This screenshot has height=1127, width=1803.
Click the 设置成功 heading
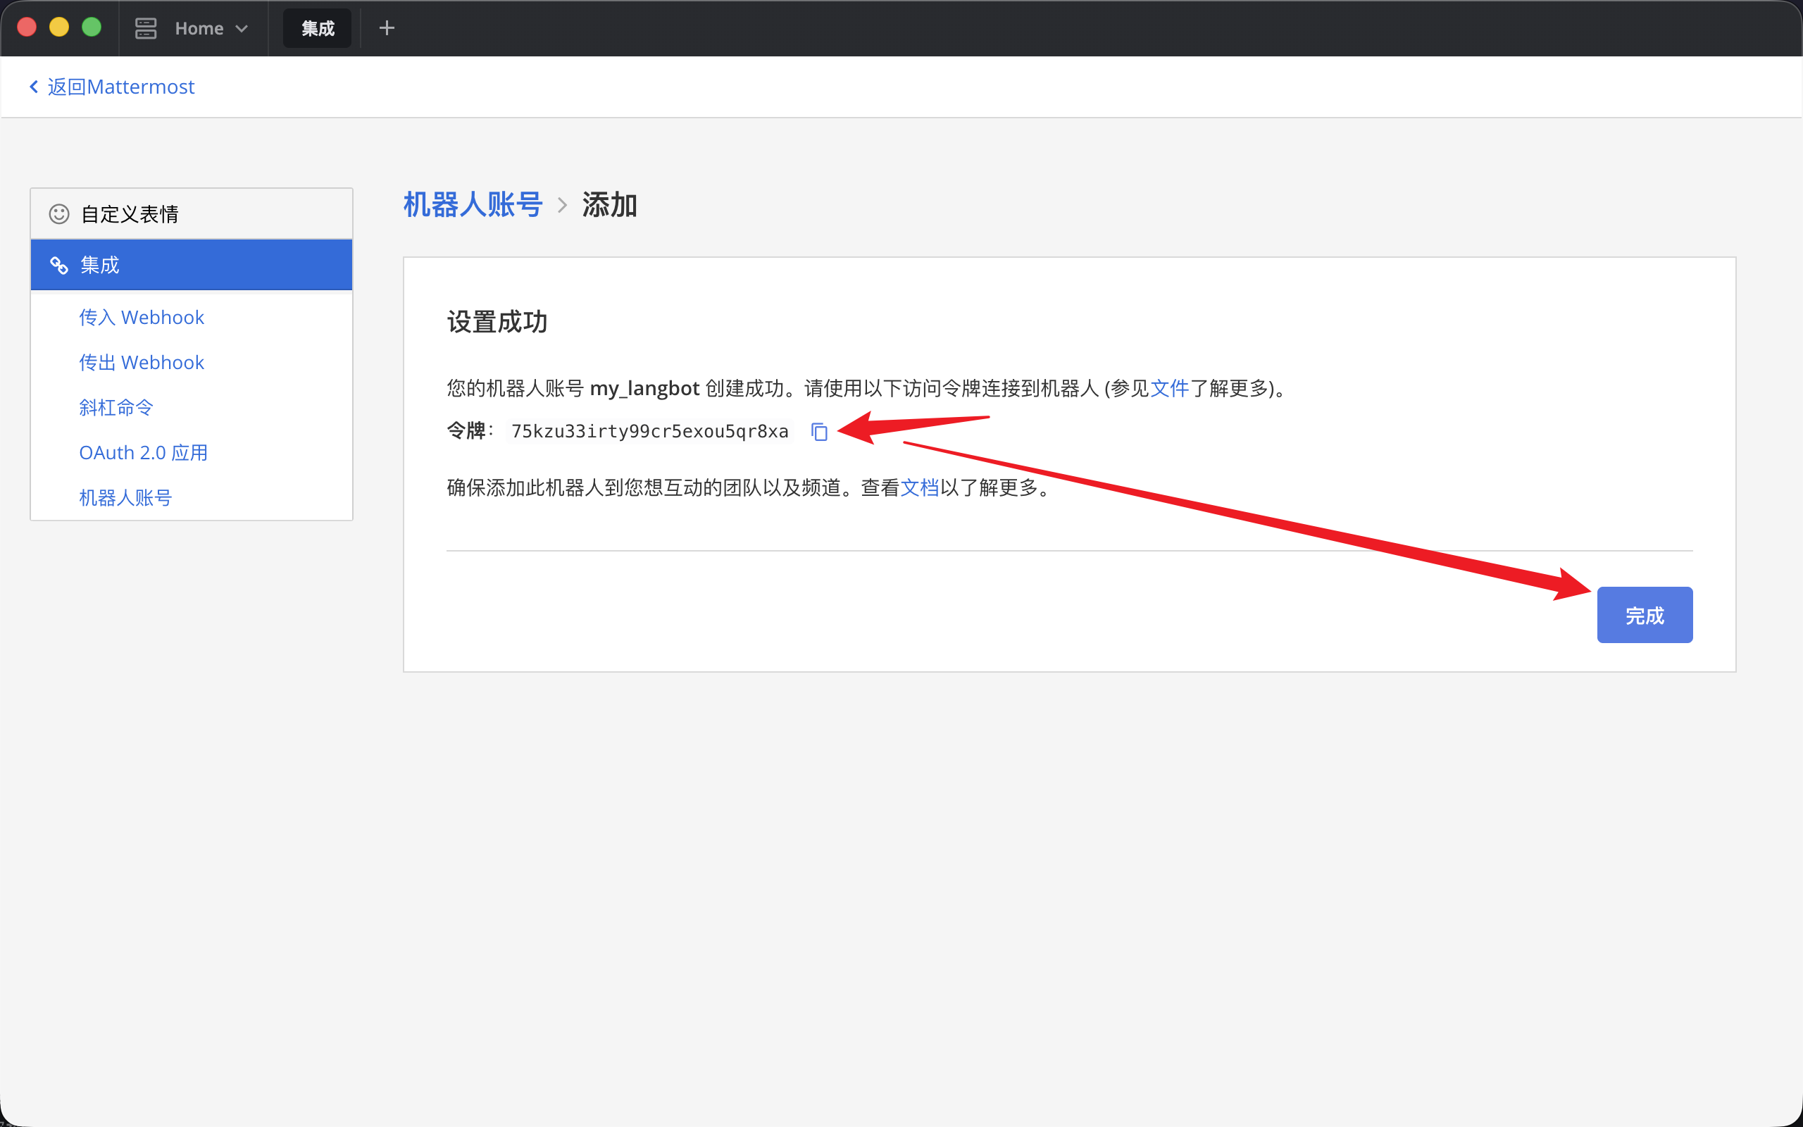pyautogui.click(x=497, y=322)
